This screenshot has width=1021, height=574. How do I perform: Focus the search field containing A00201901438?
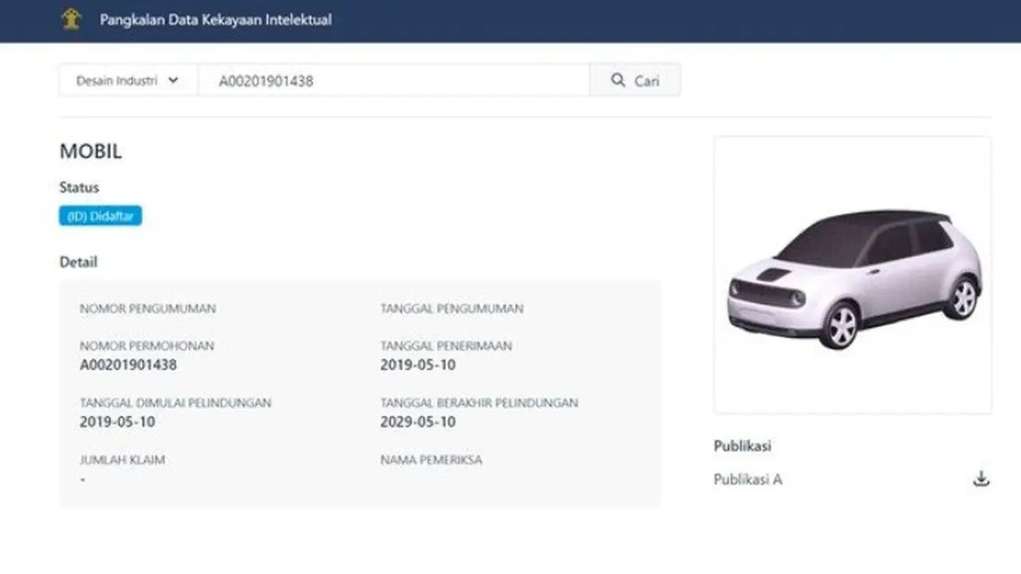pyautogui.click(x=393, y=81)
